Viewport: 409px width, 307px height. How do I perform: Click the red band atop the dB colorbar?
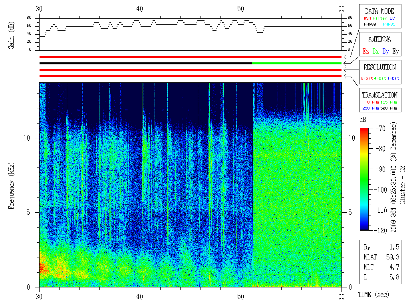click(364, 130)
